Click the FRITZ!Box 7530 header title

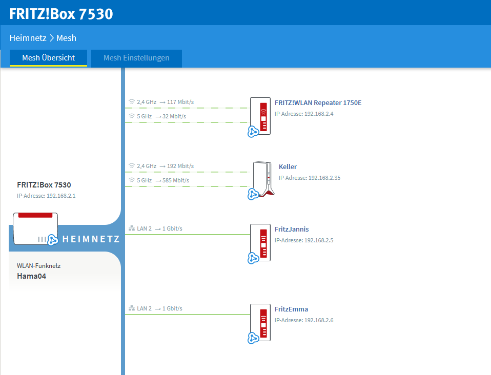pos(61,14)
